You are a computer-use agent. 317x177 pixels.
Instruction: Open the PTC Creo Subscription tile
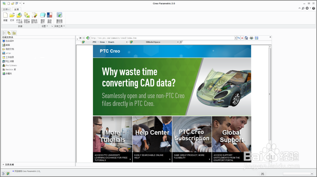coord(192,139)
